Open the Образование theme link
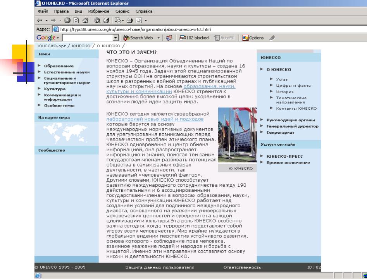Screen dimensions: 367x279 (x=59, y=66)
